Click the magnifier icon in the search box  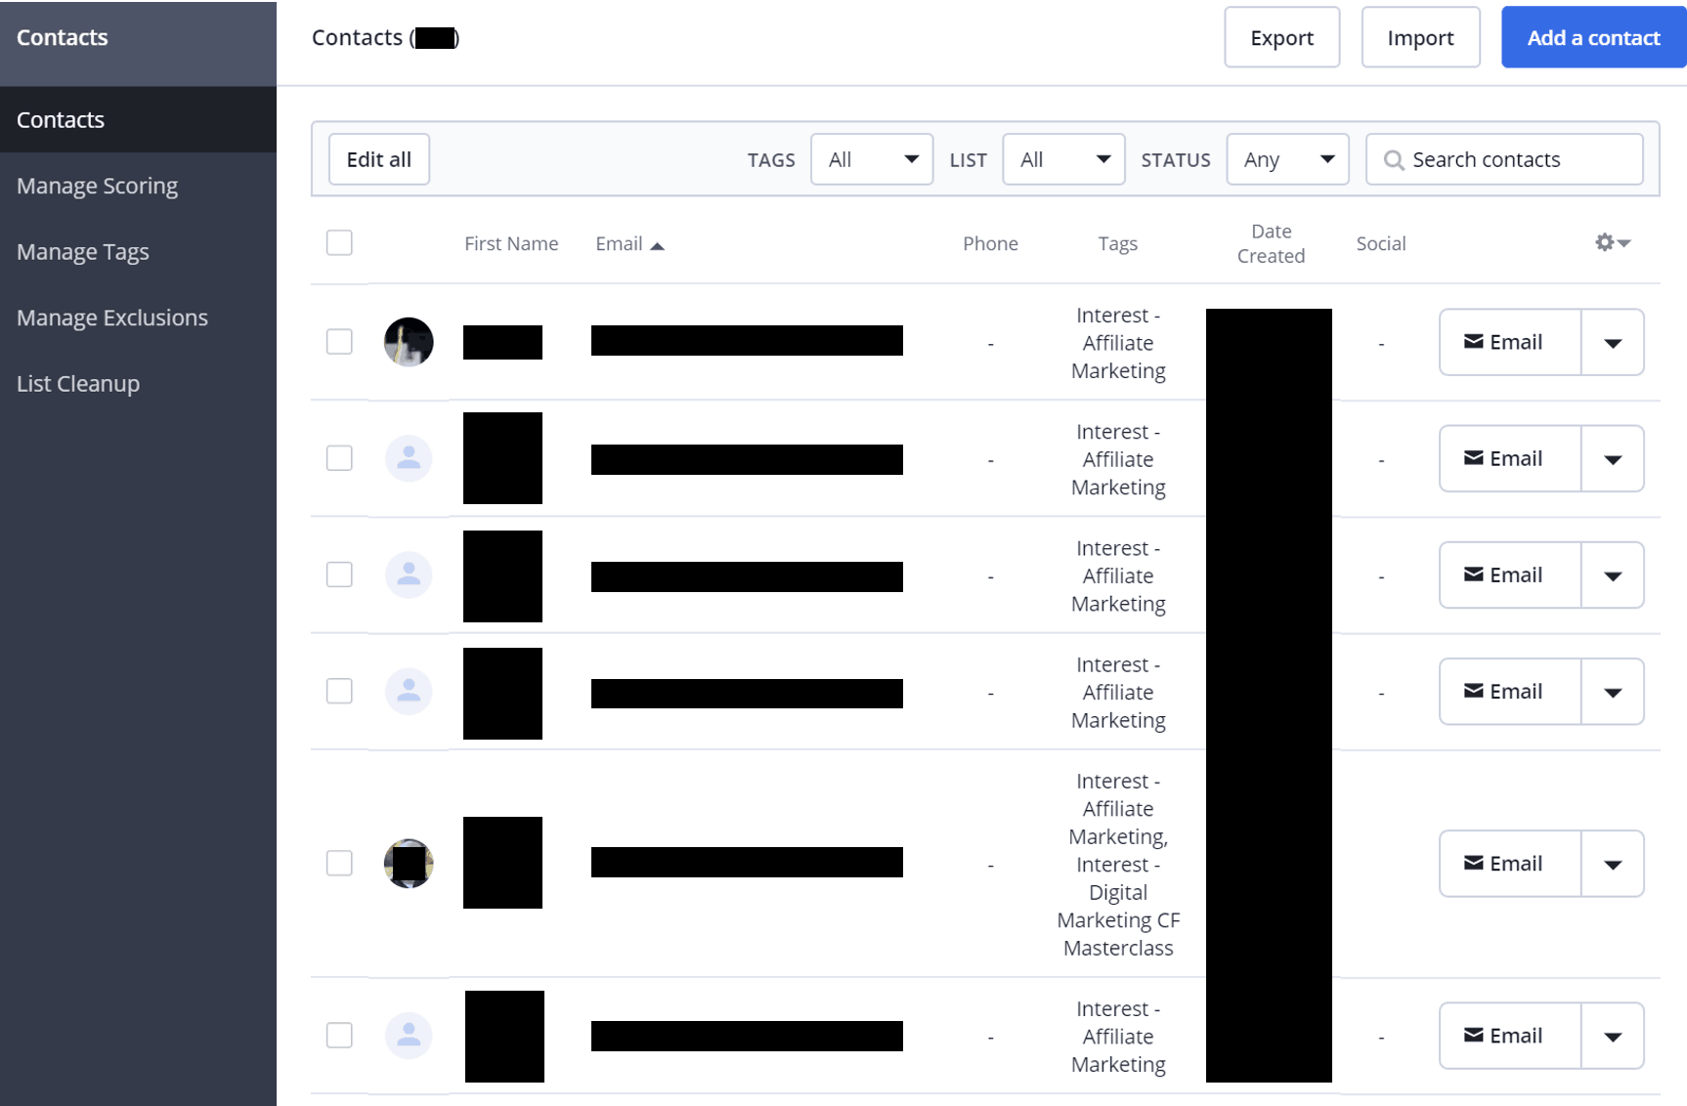[1394, 160]
